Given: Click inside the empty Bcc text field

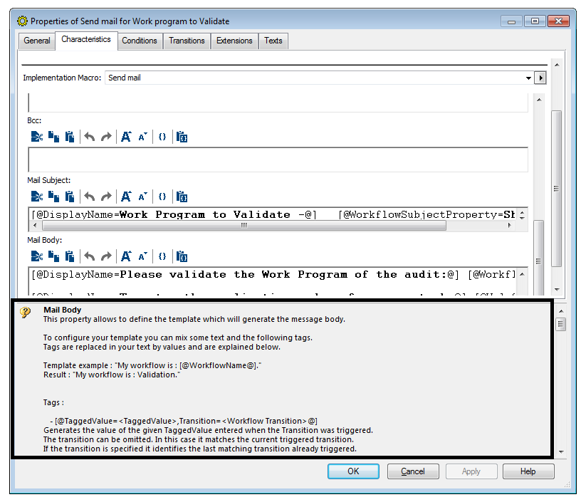Looking at the screenshot, I should (278, 160).
